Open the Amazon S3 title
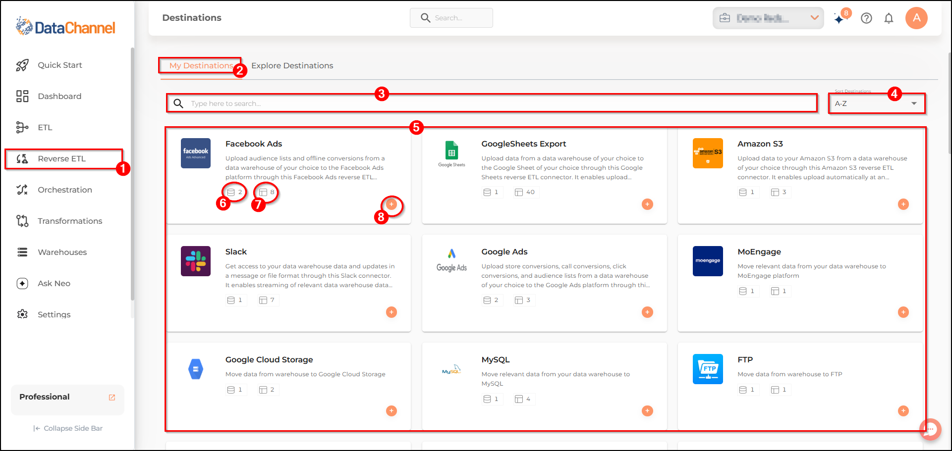Viewport: 952px width, 451px height. pyautogui.click(x=760, y=144)
